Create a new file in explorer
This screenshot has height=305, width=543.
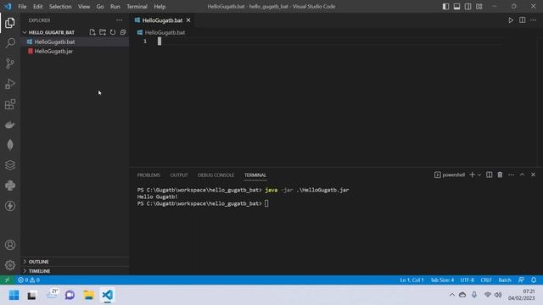(x=92, y=32)
